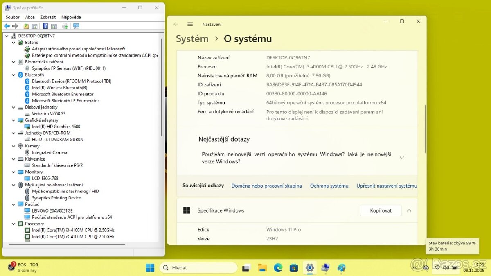Open File Explorer from the taskbar

click(x=262, y=268)
